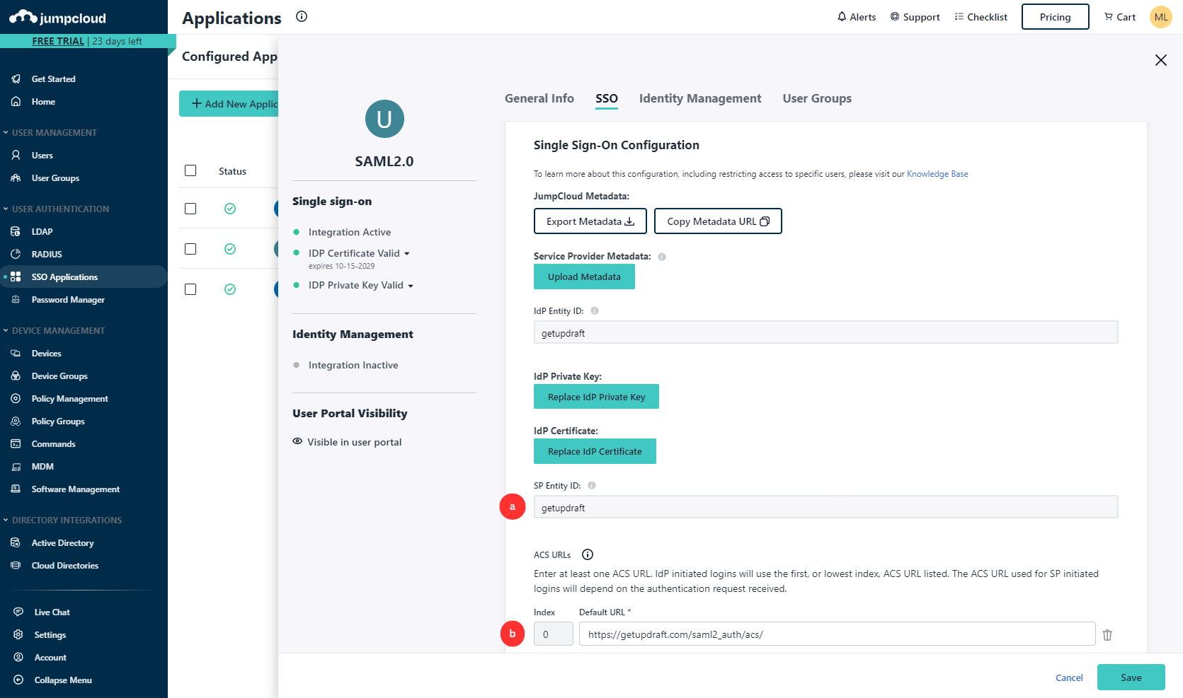
Task: Click the Export Metadata button
Action: pyautogui.click(x=590, y=221)
